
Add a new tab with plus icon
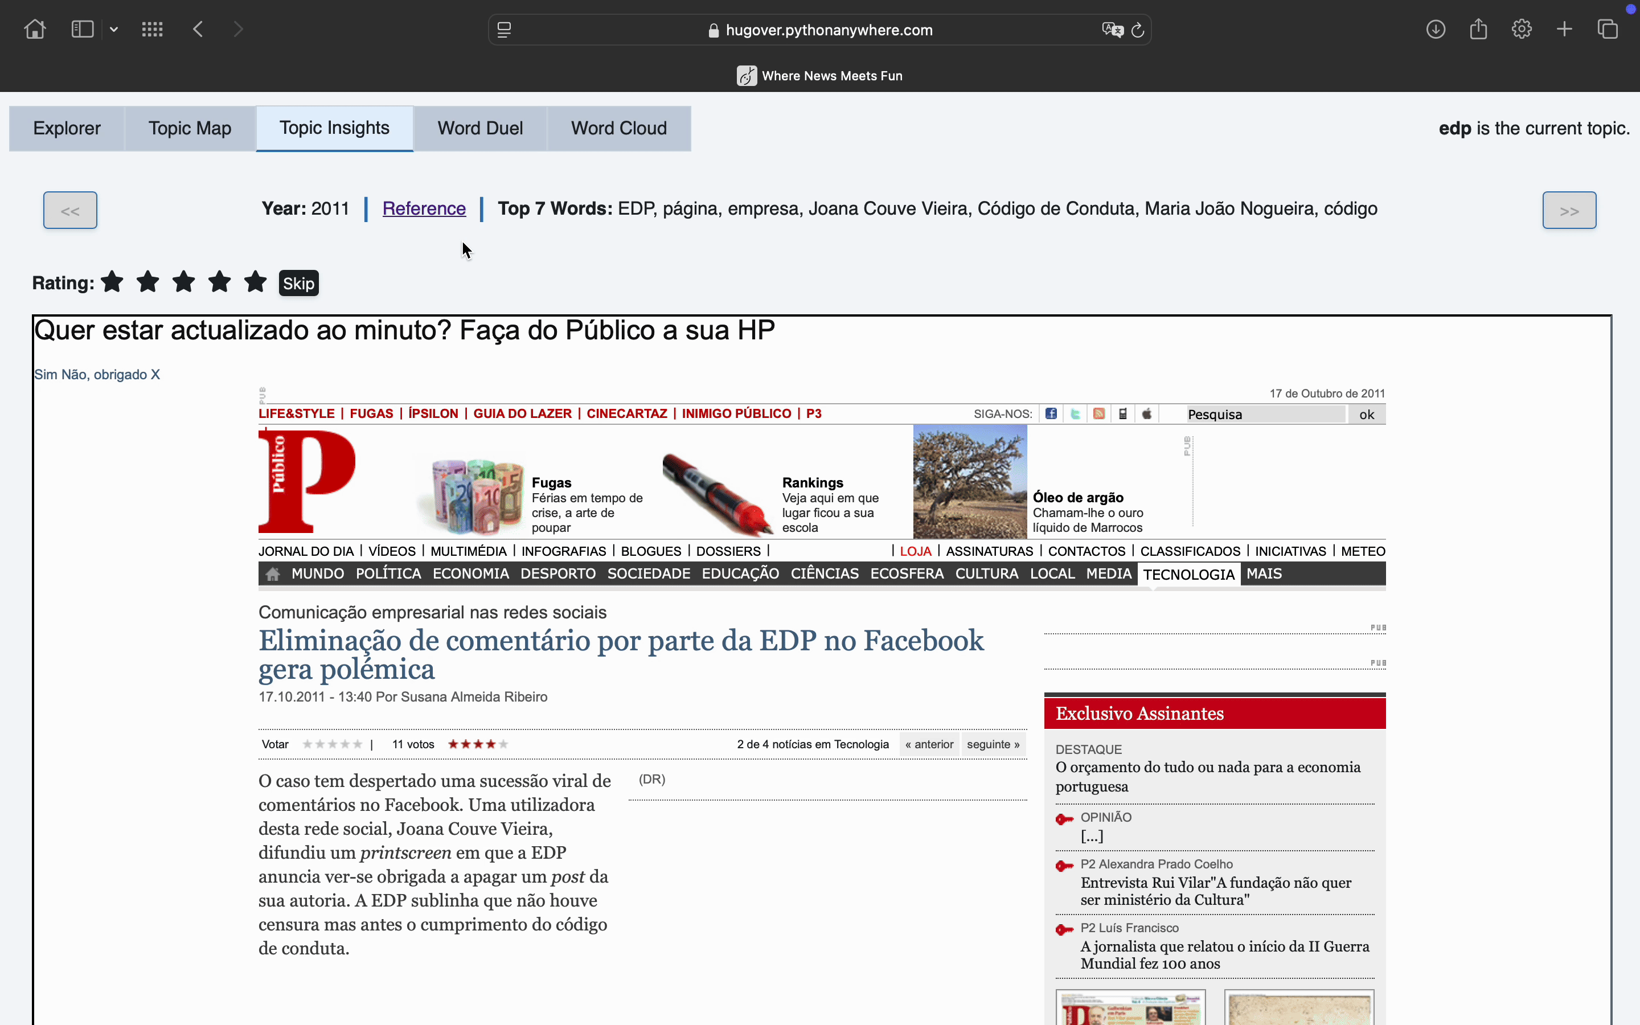(1564, 29)
